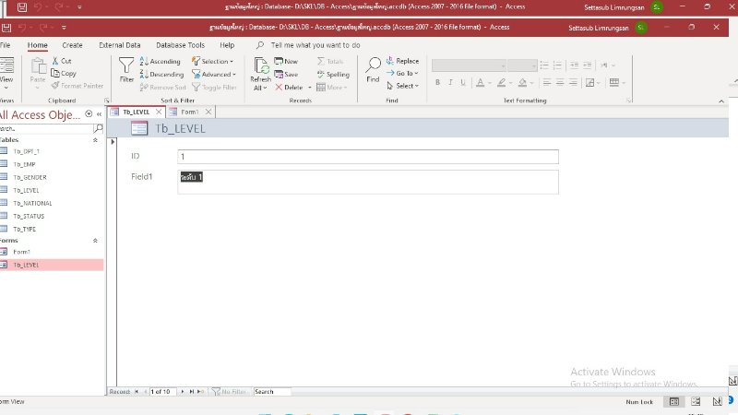Image resolution: width=738 pixels, height=415 pixels.
Task: Click the Copy icon in Clipboard
Action: (x=63, y=73)
